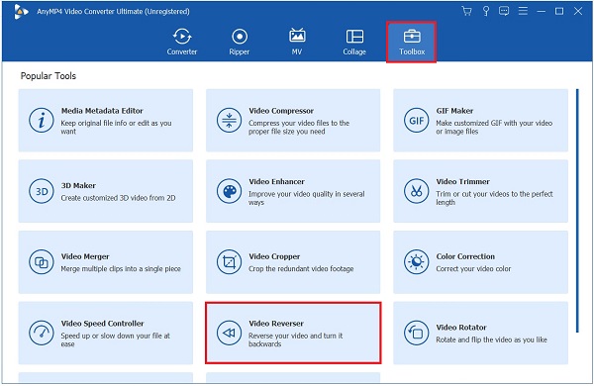The width and height of the screenshot is (594, 386).
Task: Click 'Compress your video files' description
Action: click(299, 128)
